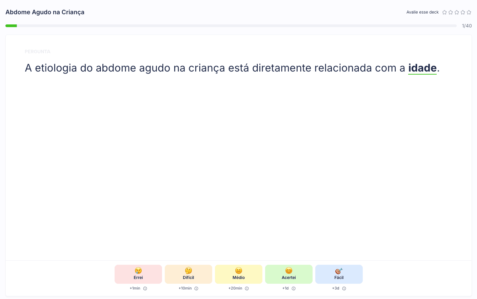Select the first rating star
Viewport: 477px width, 299px height.
tap(444, 12)
